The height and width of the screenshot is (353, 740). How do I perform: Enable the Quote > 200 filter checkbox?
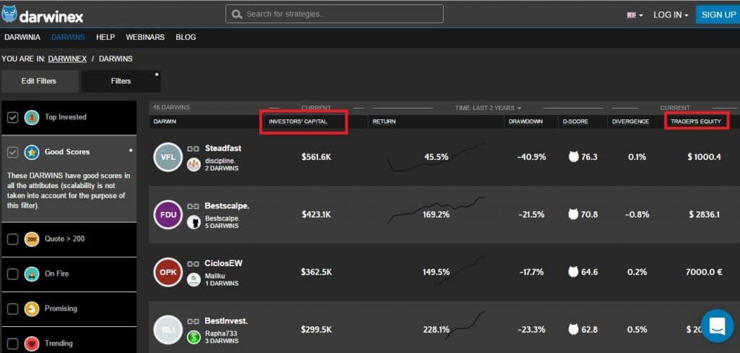coord(12,239)
